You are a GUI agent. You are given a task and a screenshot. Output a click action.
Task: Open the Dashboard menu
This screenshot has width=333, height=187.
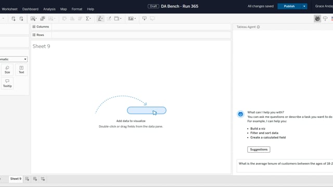pyautogui.click(x=30, y=9)
